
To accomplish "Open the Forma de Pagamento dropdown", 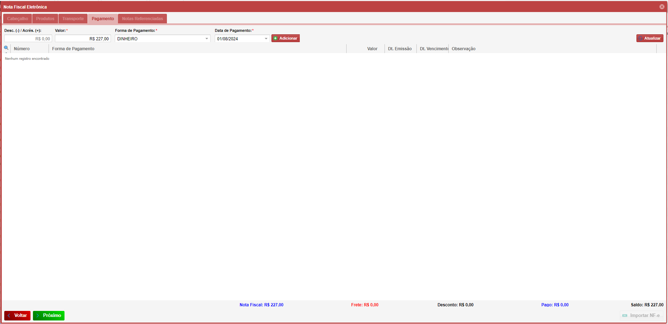I will point(207,39).
